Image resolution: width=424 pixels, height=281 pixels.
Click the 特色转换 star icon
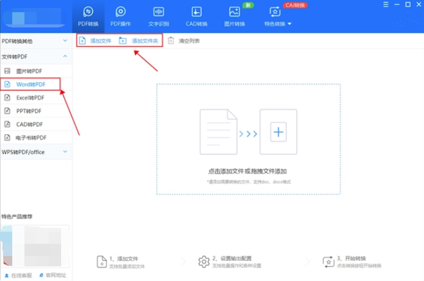click(275, 12)
